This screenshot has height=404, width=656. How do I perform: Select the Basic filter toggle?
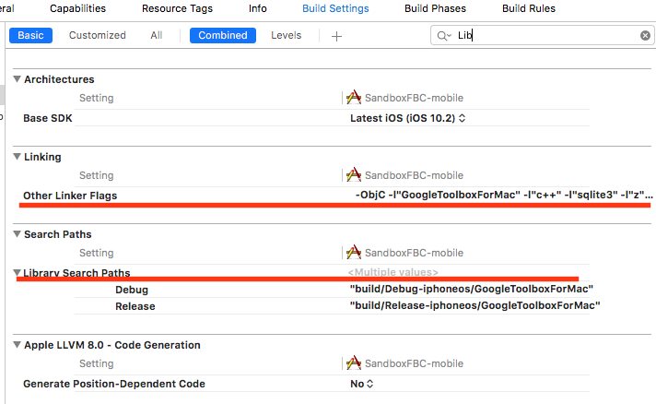30,35
